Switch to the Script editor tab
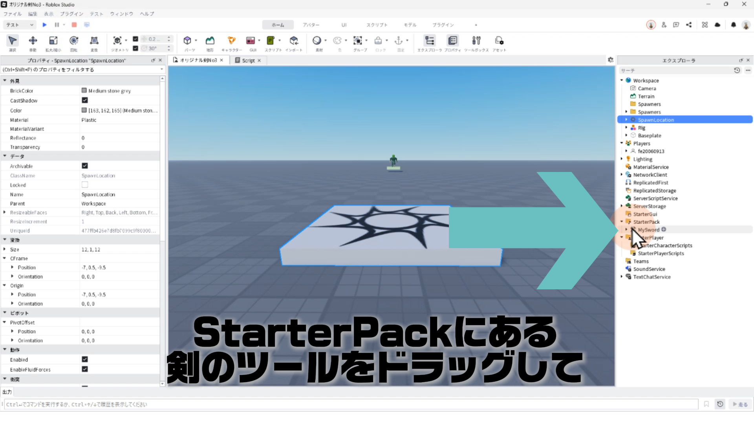 pyautogui.click(x=248, y=60)
